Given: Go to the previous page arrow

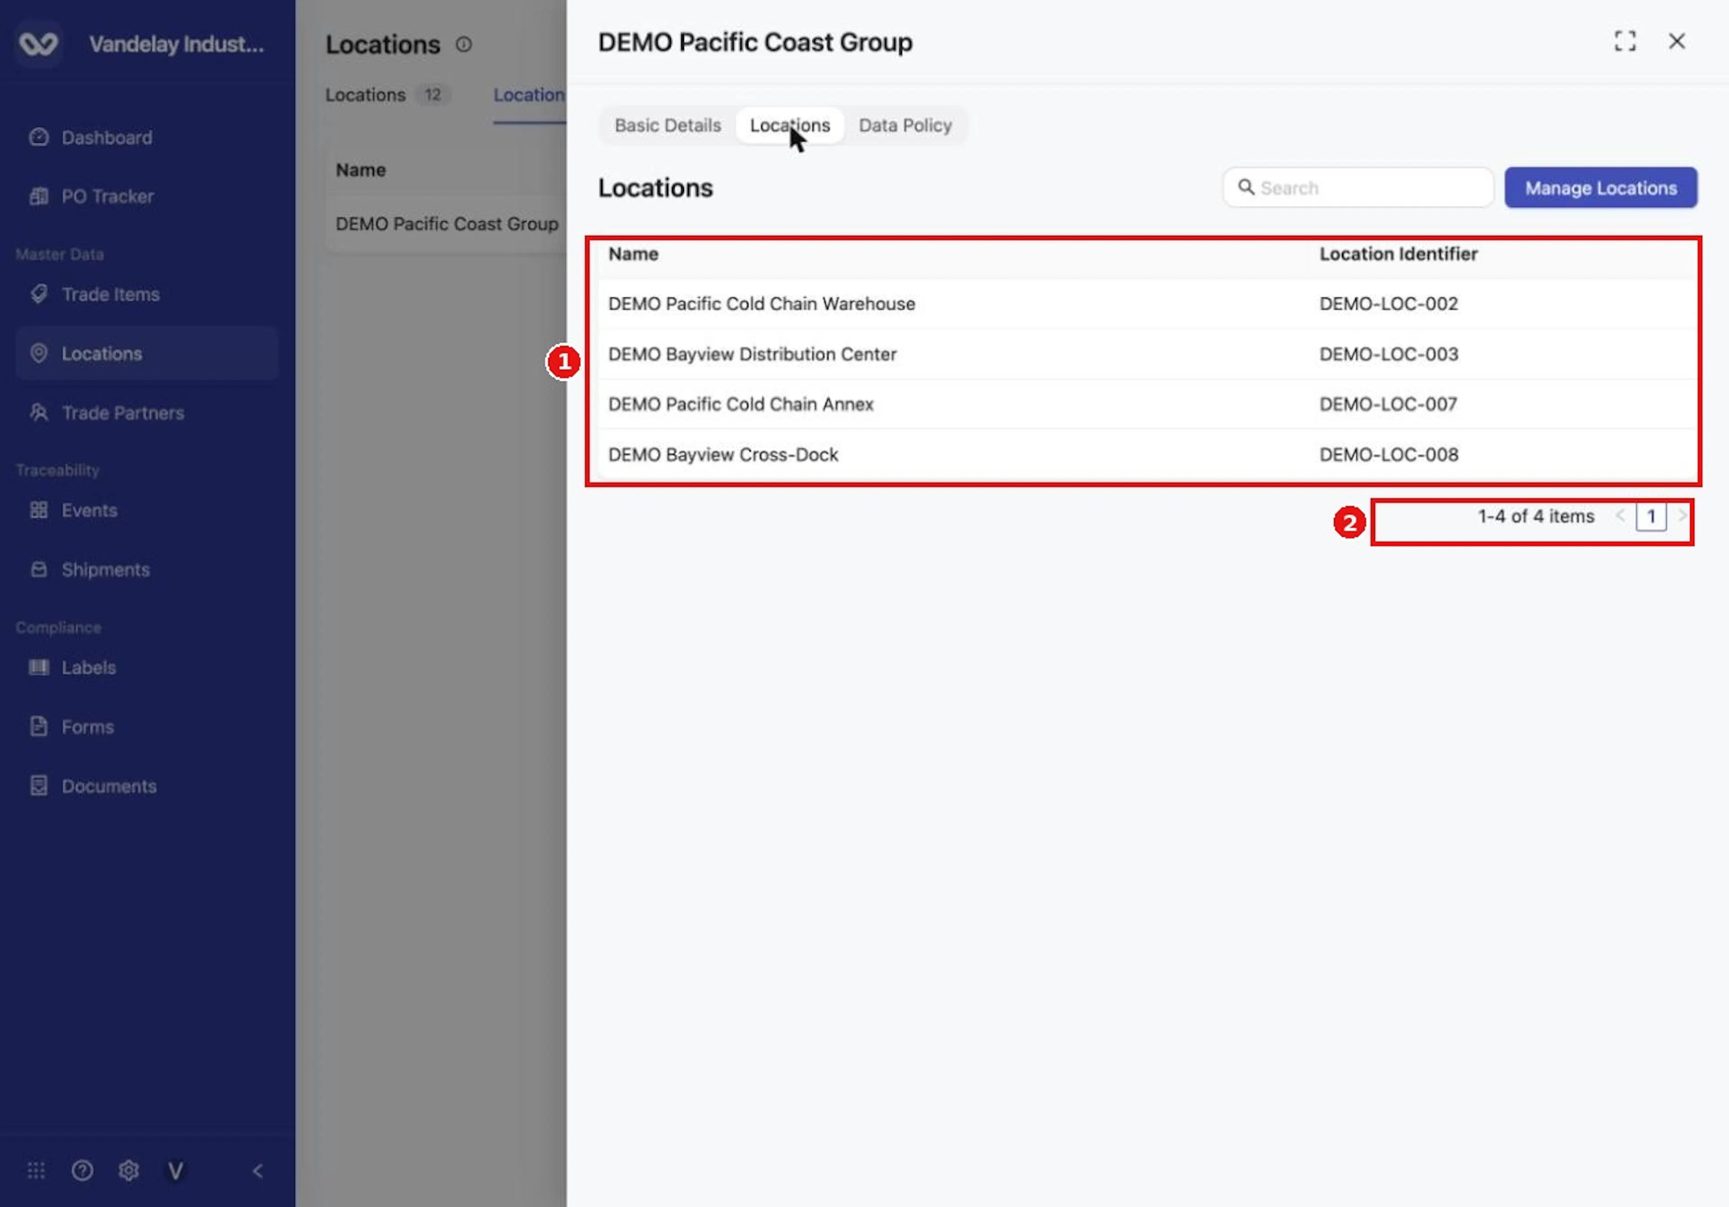Looking at the screenshot, I should point(1620,516).
